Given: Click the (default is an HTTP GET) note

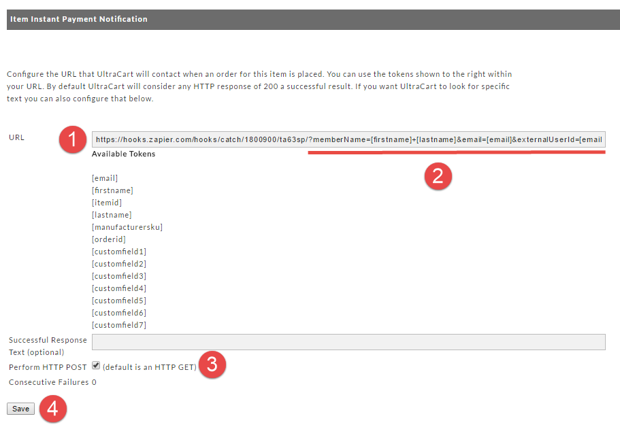Looking at the screenshot, I should (150, 367).
